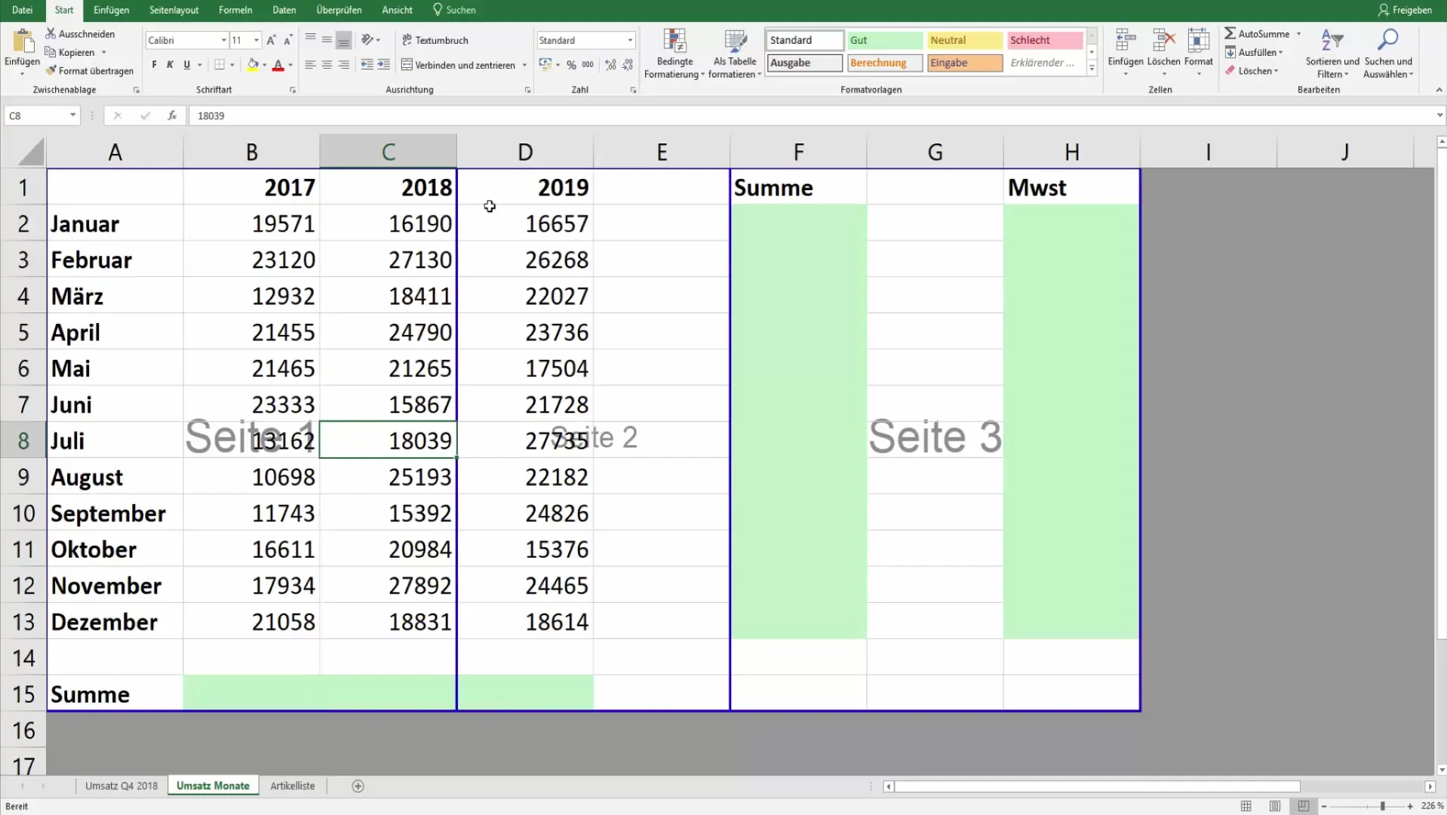Click the insert function fx icon
1447x815 pixels.
point(172,115)
